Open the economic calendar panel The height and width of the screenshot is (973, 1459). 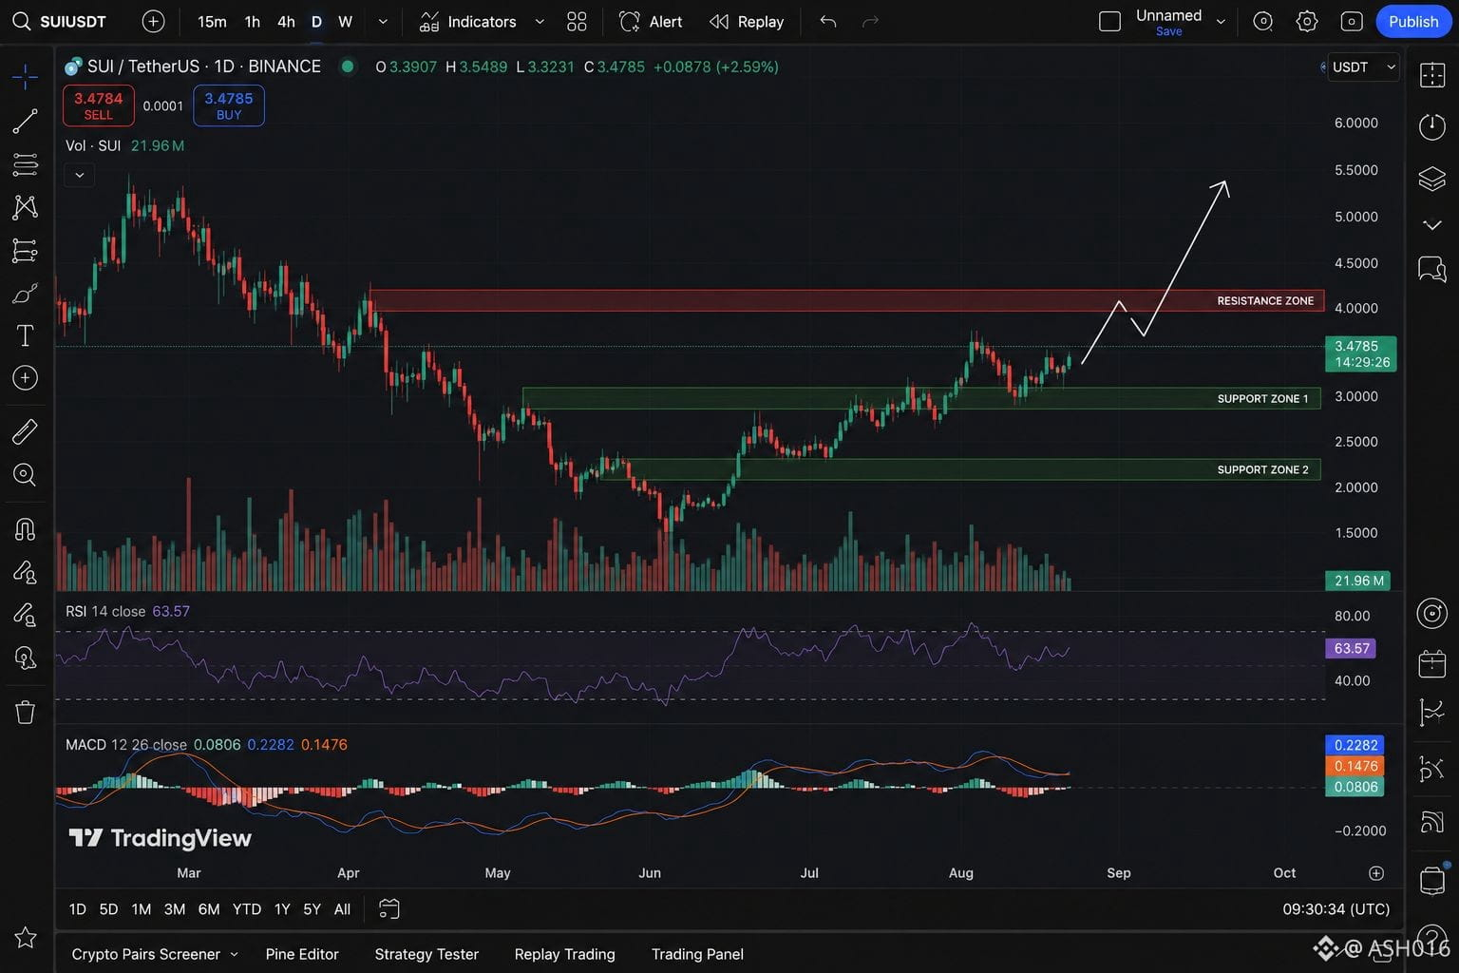1432,662
